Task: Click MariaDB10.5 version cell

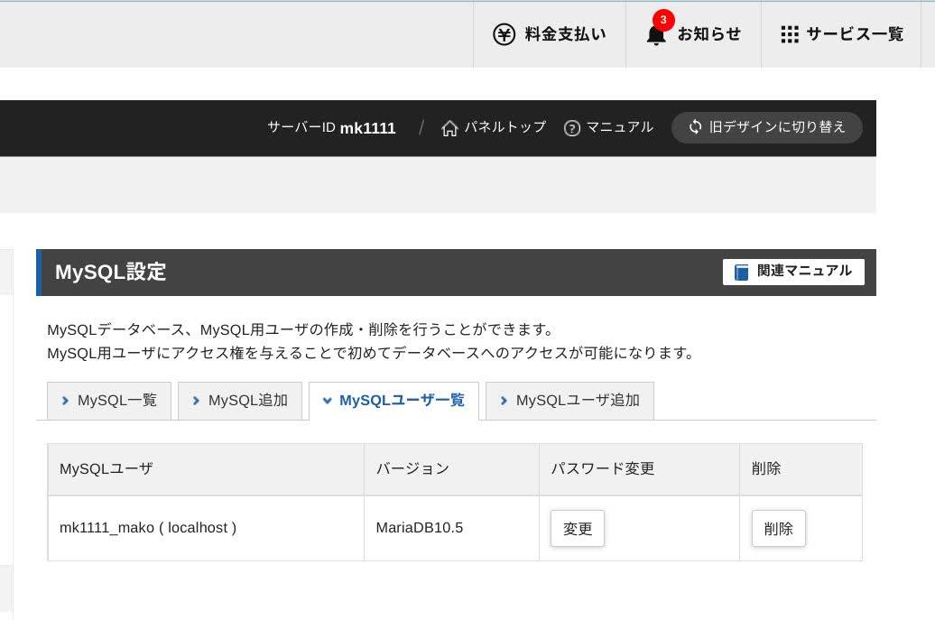Action: (x=451, y=528)
